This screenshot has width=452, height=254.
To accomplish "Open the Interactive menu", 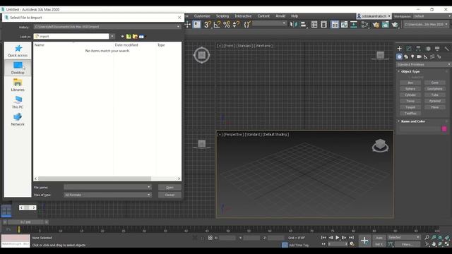I will click(243, 16).
